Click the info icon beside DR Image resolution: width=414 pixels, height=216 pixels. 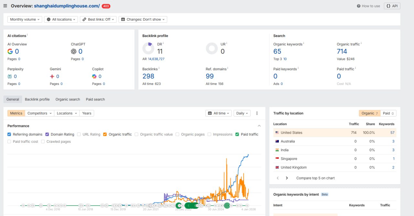163,43
